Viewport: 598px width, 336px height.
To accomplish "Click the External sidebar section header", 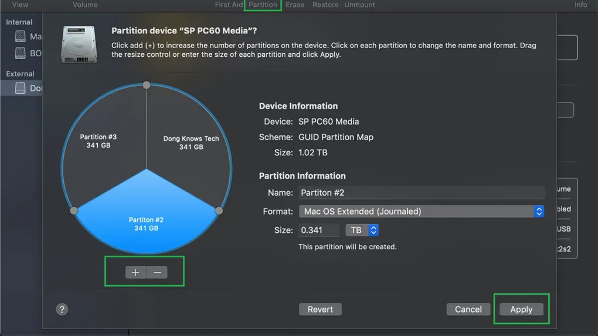I will (20, 74).
